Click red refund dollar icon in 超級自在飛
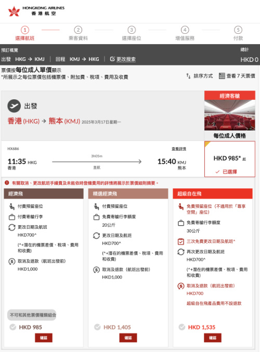 181,286
